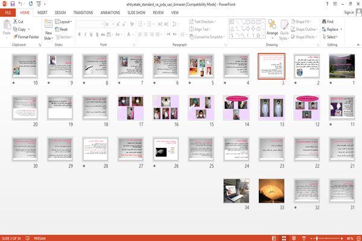Switch to Normal view in status bar
Viewport: 362px width, 241px height.
[x=274, y=238]
